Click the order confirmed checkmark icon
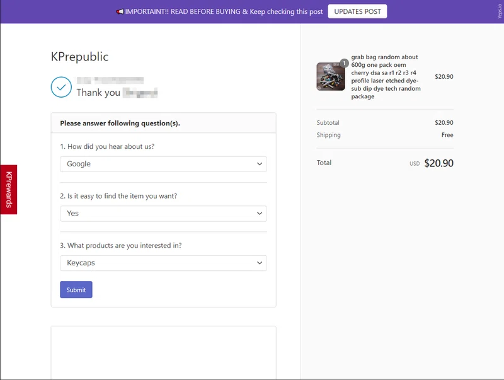The image size is (504, 380). 61,87
